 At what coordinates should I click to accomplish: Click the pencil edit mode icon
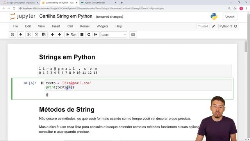pyautogui.click(x=214, y=26)
